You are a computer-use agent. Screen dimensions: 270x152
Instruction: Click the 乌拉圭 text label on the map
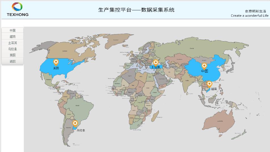coord(81,130)
